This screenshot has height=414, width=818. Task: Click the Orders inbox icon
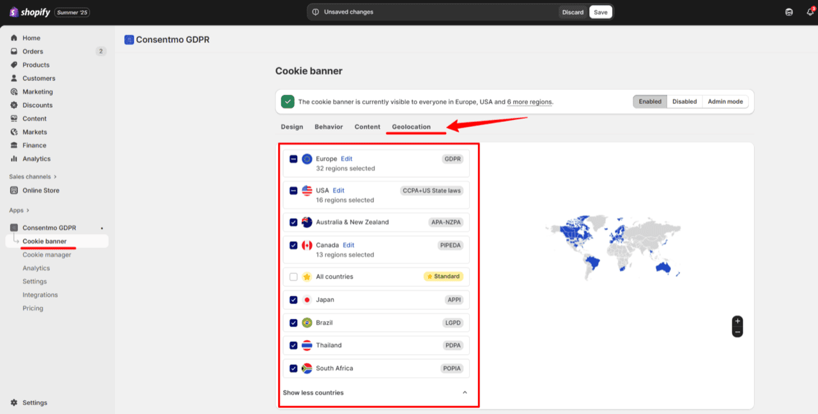pos(14,52)
